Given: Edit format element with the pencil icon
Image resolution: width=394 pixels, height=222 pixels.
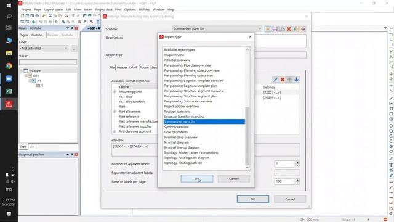Looking at the screenshot, I should click(x=275, y=80).
